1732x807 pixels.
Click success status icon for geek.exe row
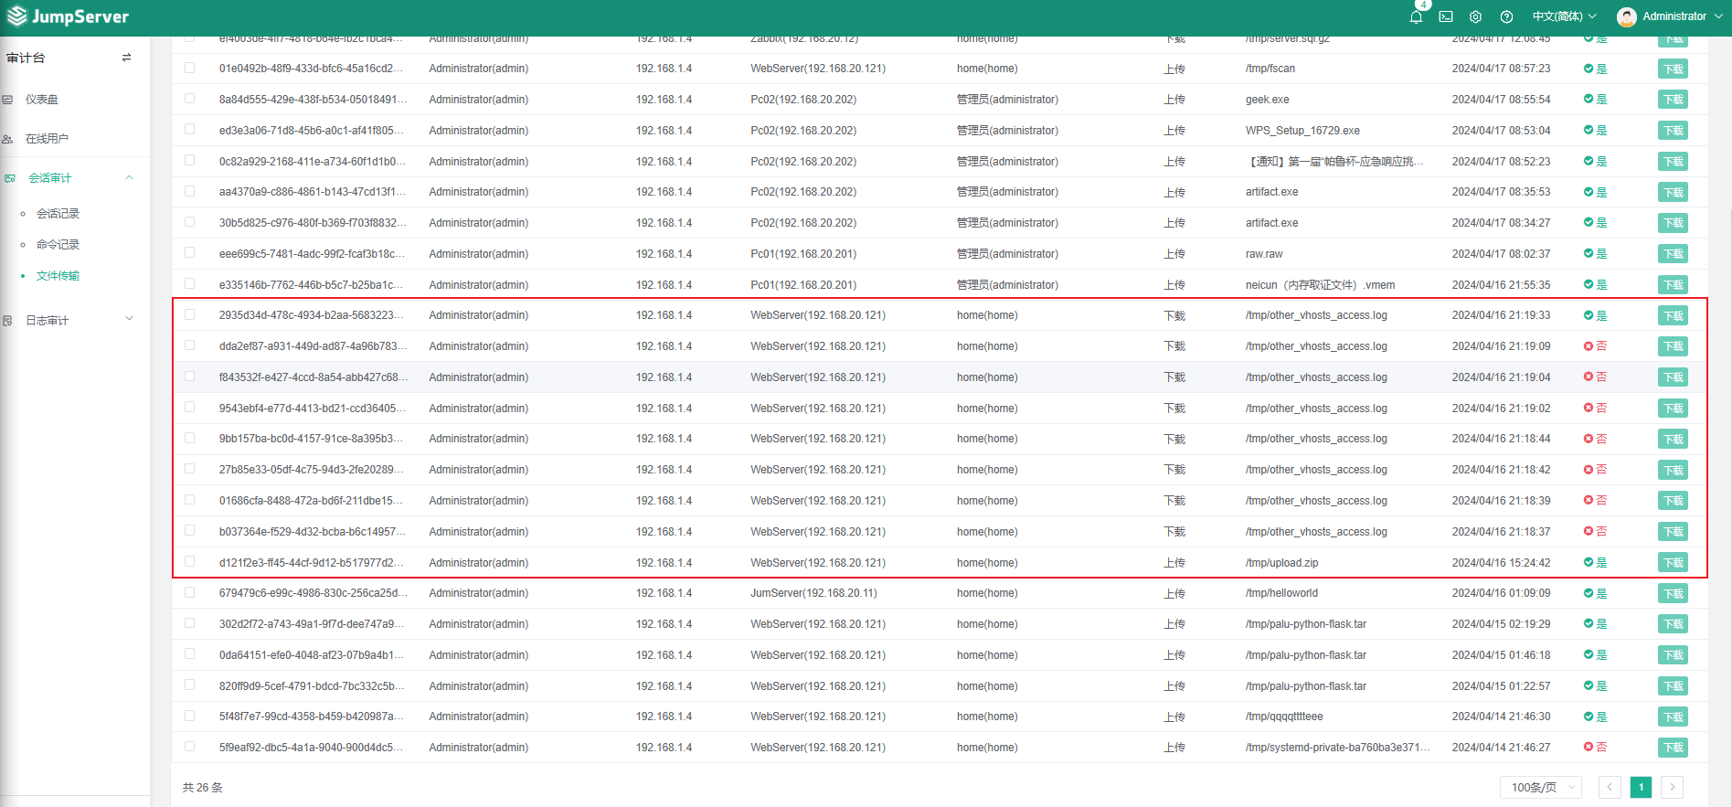point(1589,100)
